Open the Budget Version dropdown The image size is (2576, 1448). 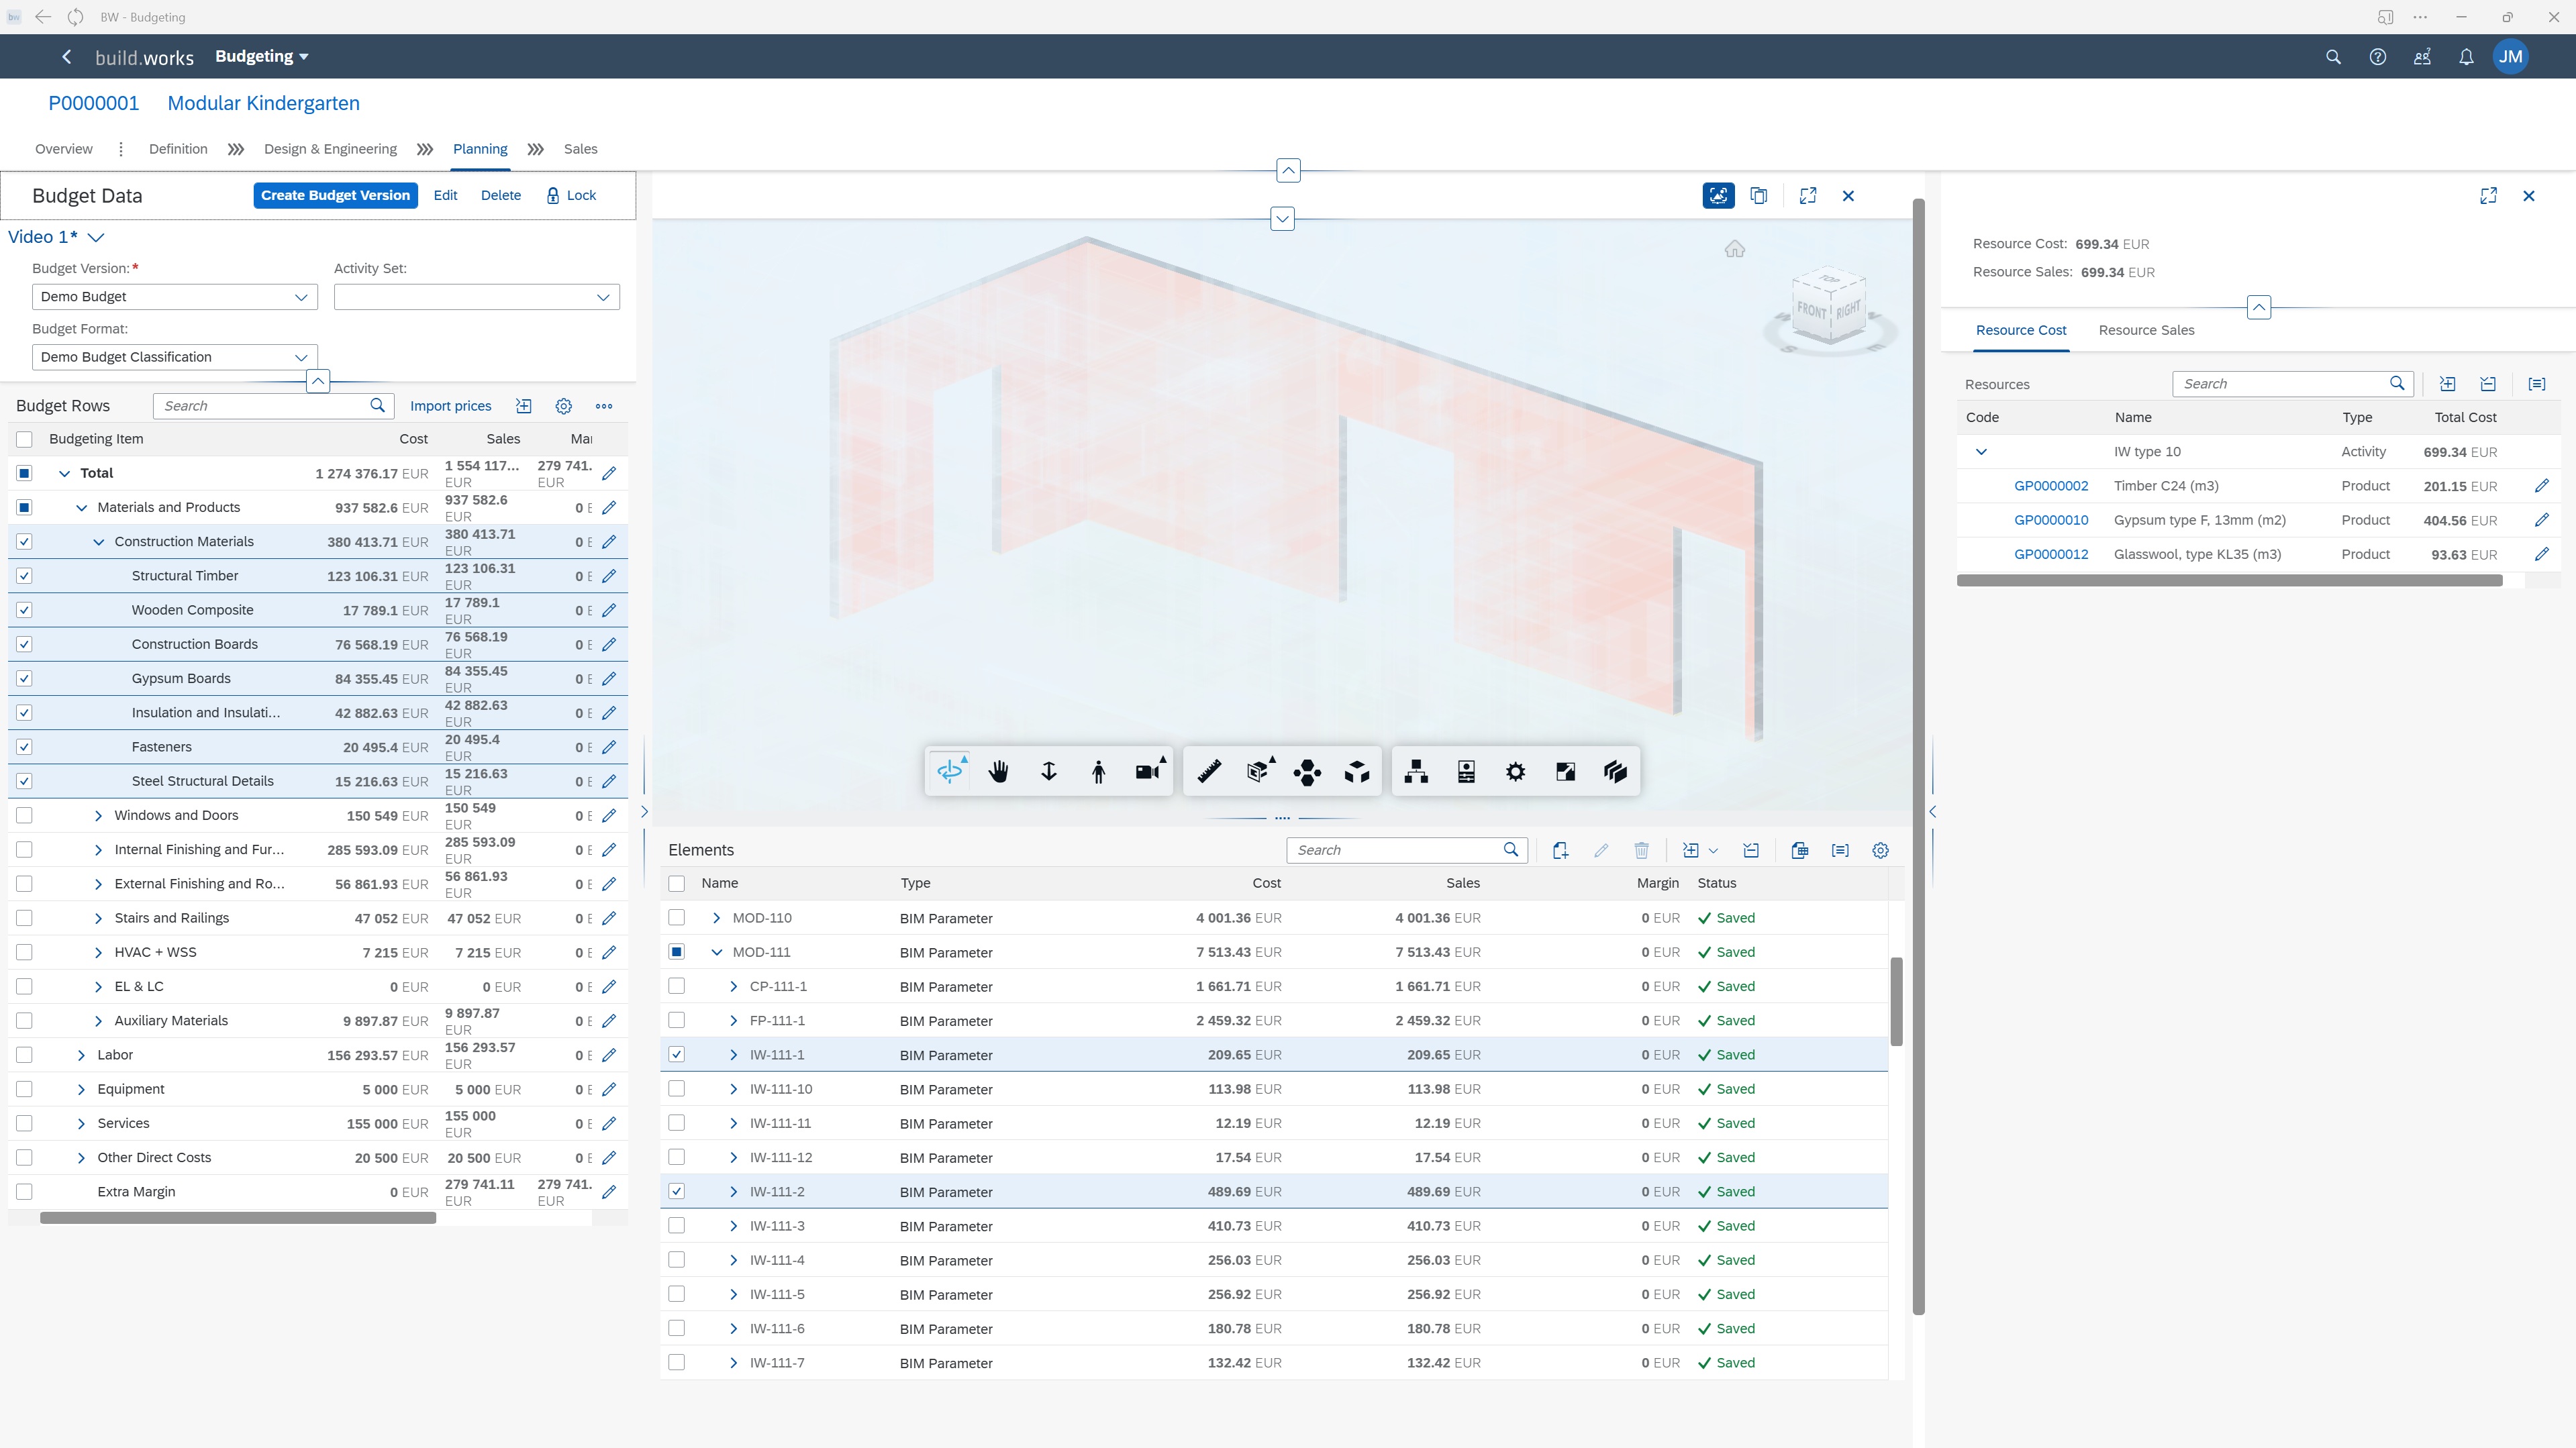[300, 297]
